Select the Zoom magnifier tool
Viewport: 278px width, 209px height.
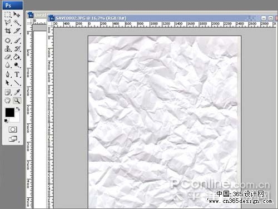(17, 101)
